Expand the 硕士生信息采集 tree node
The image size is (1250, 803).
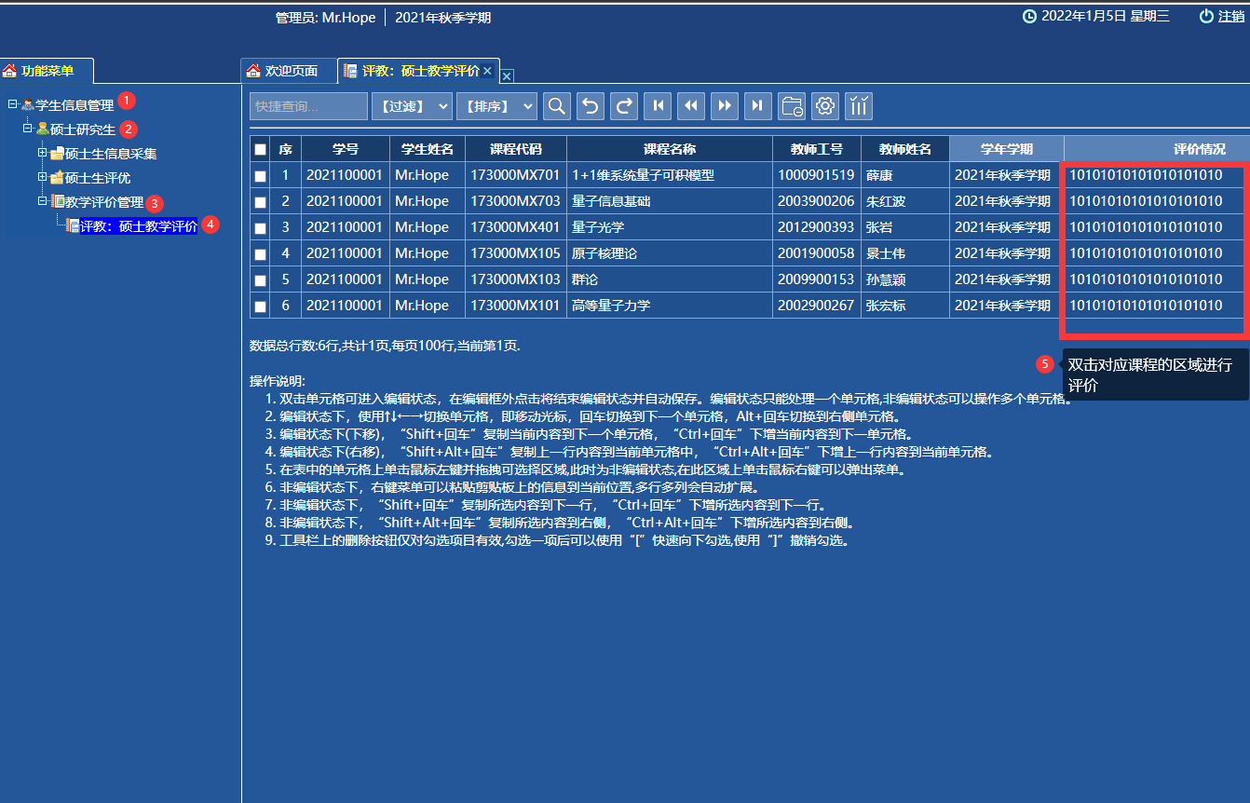[43, 153]
